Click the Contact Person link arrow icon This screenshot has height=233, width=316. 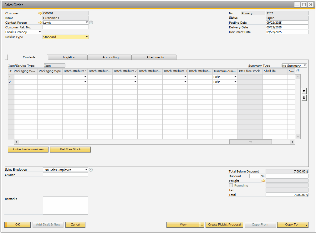(40, 23)
